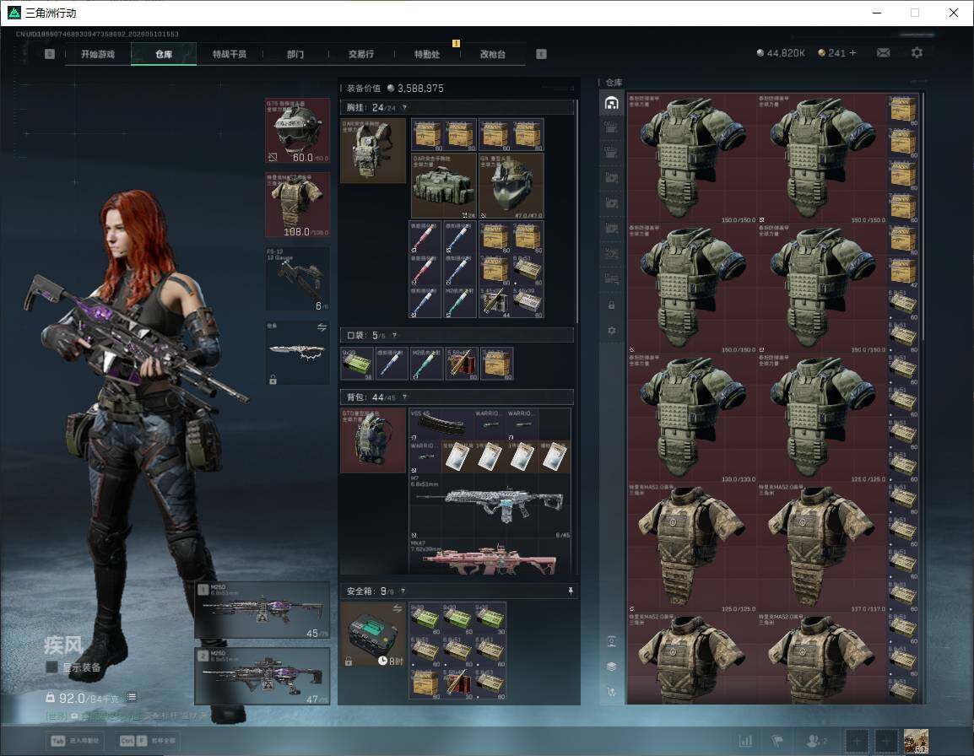
Task: Click the Ctrl F button at the bottom
Action: [147, 741]
